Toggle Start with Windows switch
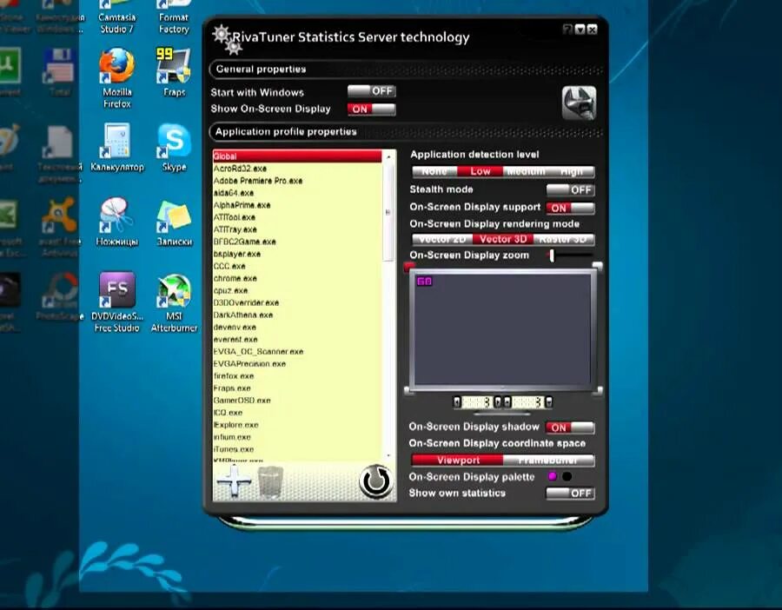The height and width of the screenshot is (610, 782). (x=372, y=91)
